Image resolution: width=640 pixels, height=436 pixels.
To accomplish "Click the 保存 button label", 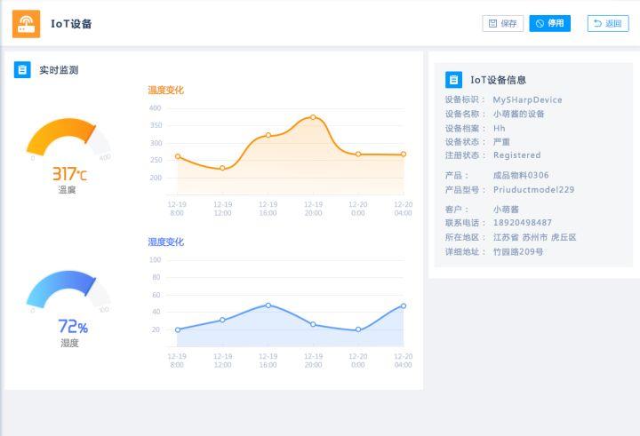I will tap(509, 24).
